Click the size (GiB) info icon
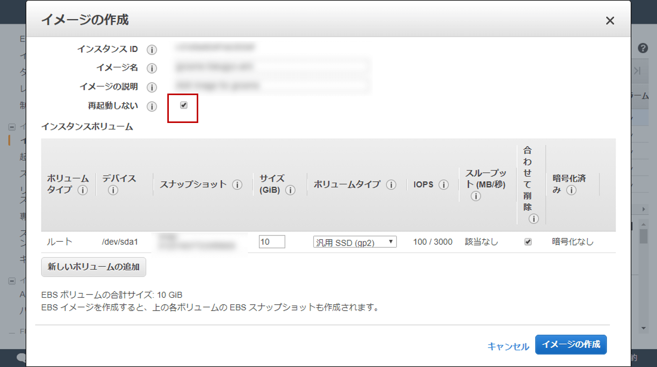 coord(291,190)
